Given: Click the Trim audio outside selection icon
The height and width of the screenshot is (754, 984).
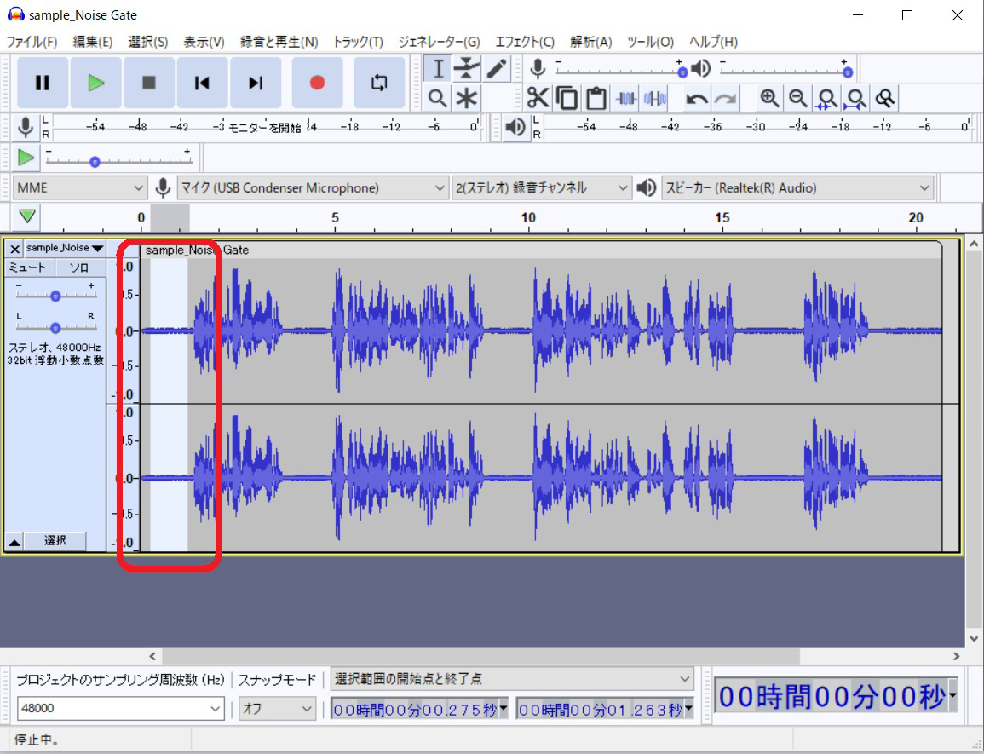Looking at the screenshot, I should click(x=626, y=99).
